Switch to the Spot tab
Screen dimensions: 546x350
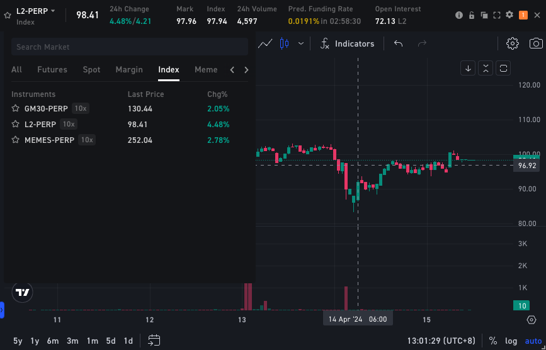[x=91, y=70]
